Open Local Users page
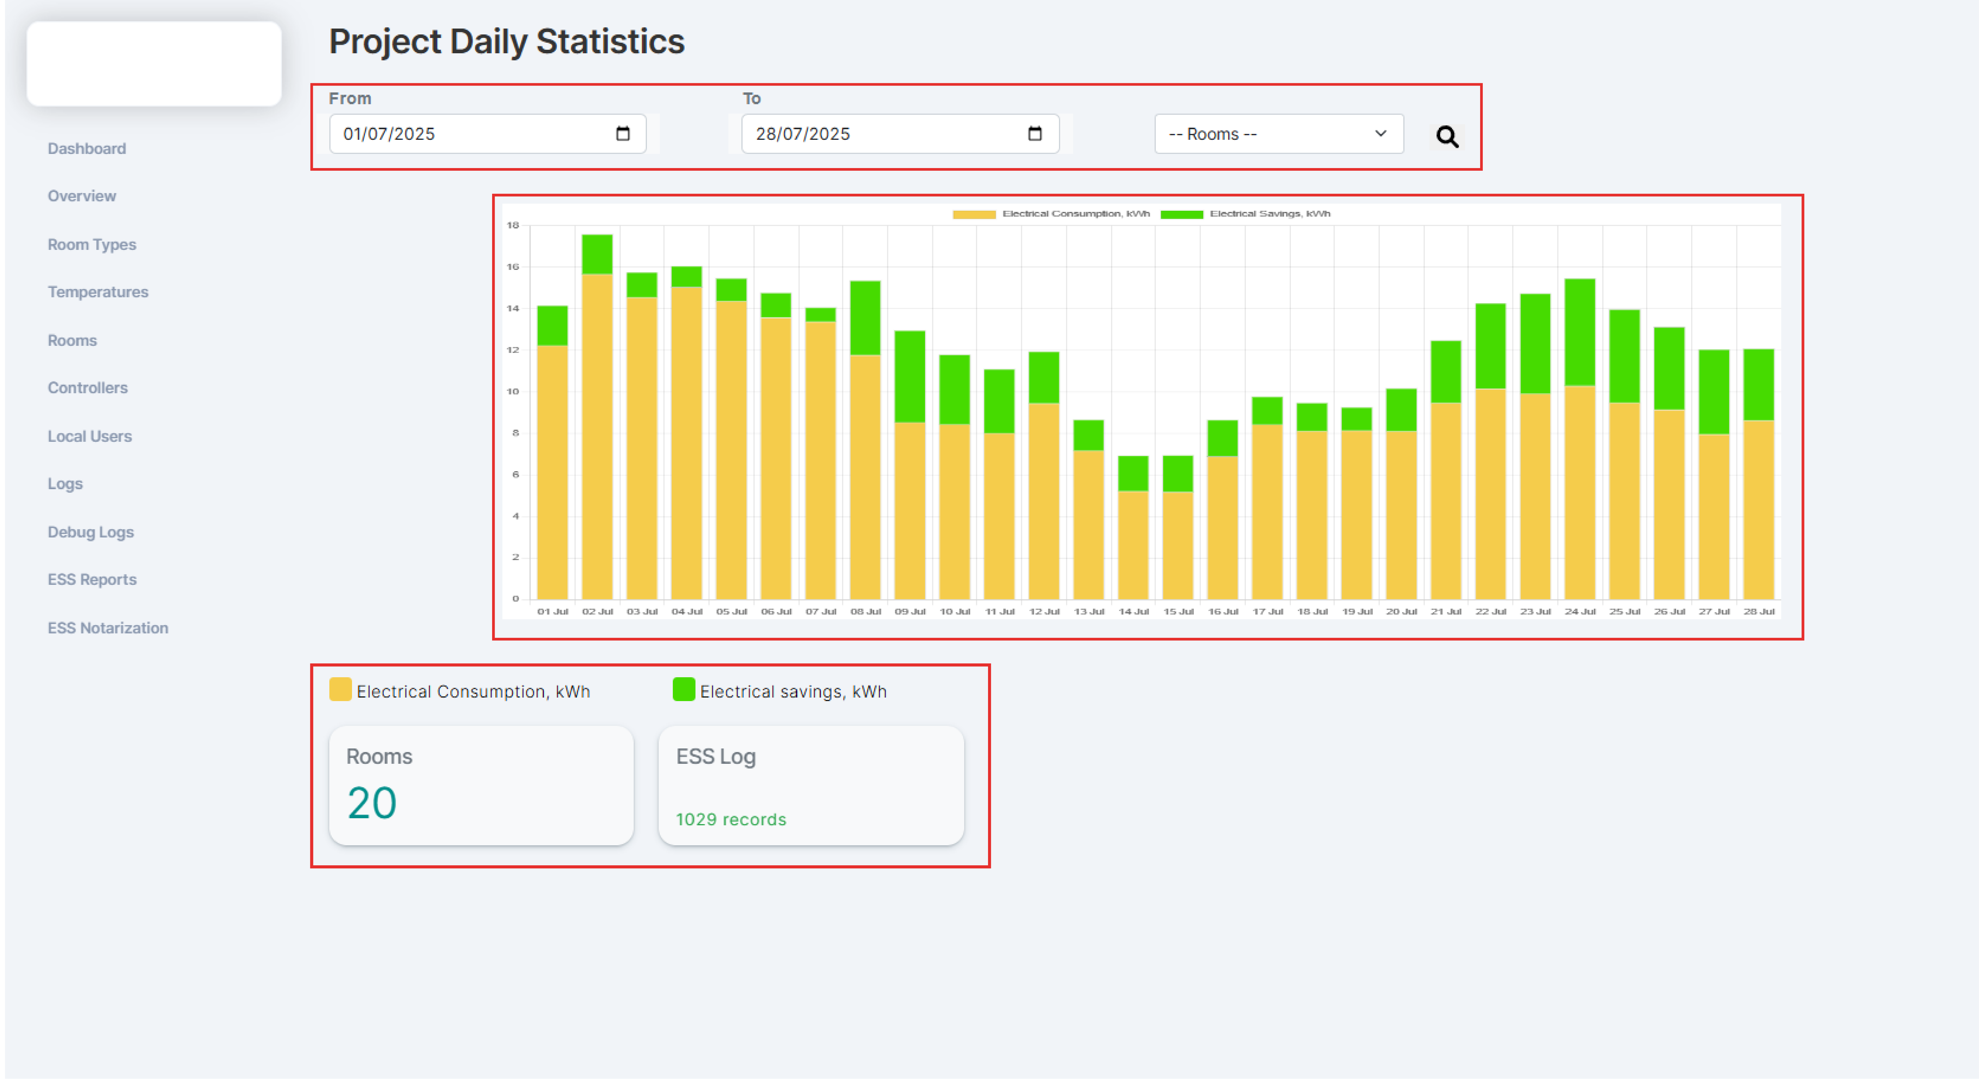This screenshot has width=1979, height=1079. (x=89, y=436)
